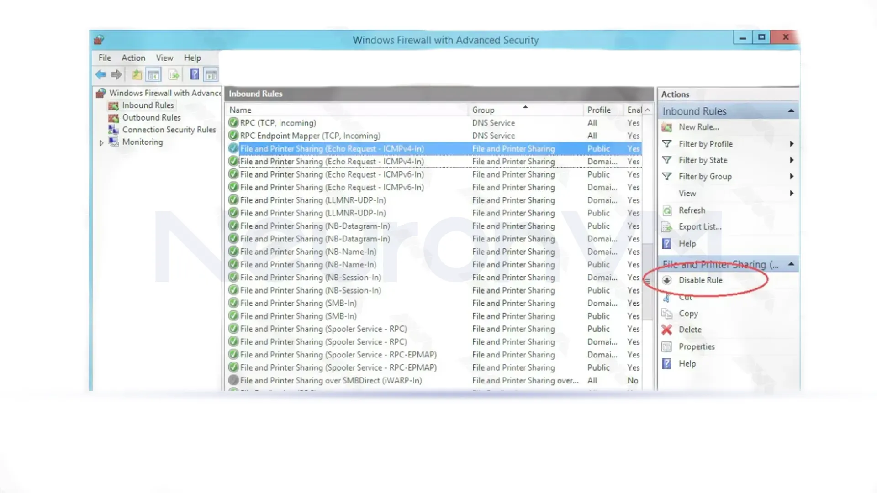
Task: Click the blue help toolbar icon
Action: [x=194, y=74]
